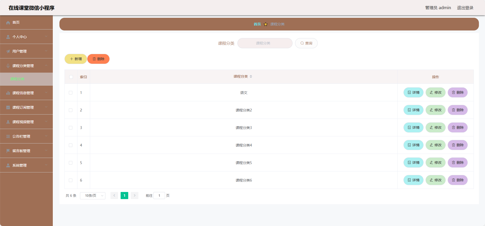Click the 前往 page number input
485x226 pixels.
(x=159, y=196)
